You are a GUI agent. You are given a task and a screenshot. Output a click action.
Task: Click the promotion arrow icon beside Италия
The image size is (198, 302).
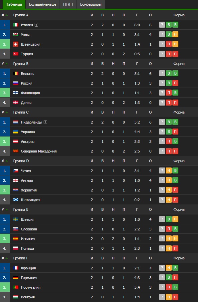[x=36, y=25]
